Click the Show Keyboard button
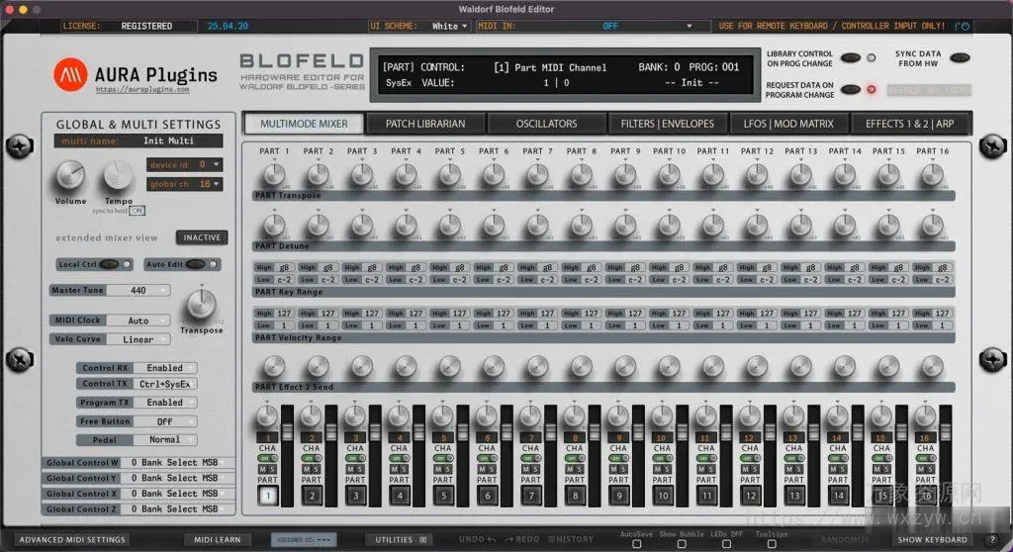This screenshot has width=1013, height=552. 932,540
